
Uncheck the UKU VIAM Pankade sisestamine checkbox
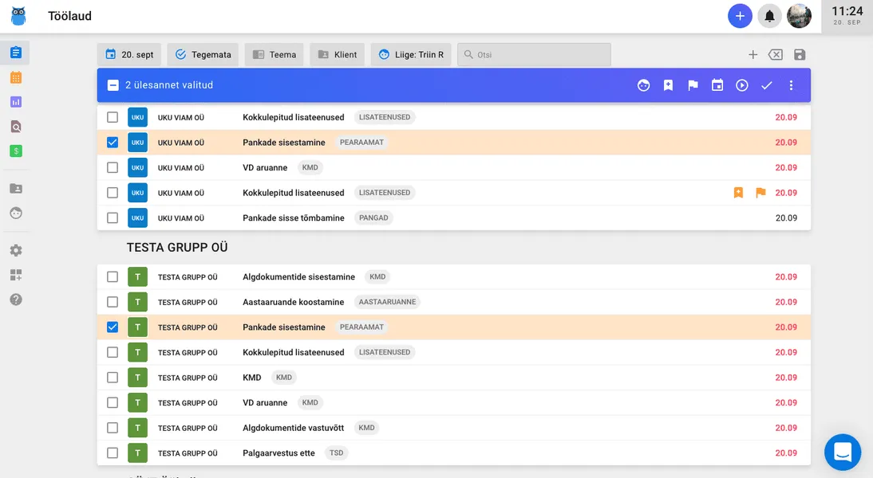tap(113, 143)
